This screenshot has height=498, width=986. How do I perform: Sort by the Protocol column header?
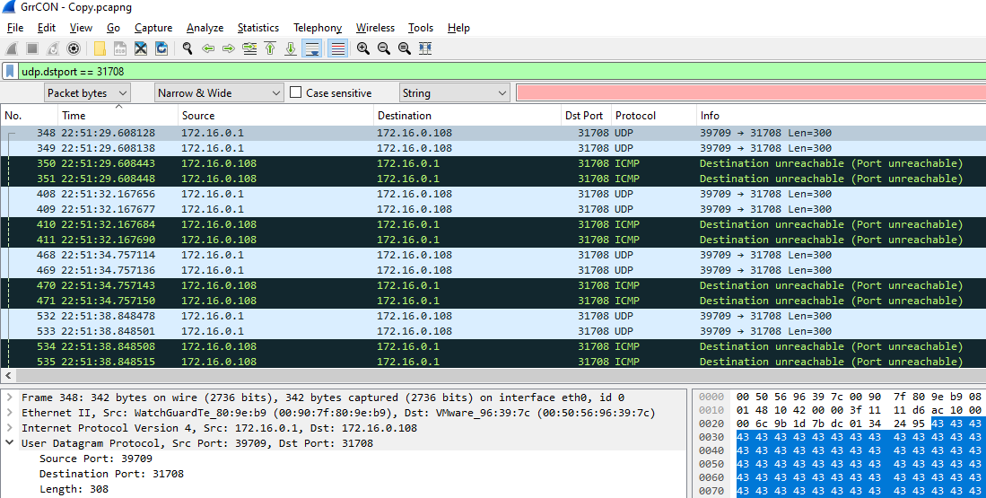coord(635,116)
